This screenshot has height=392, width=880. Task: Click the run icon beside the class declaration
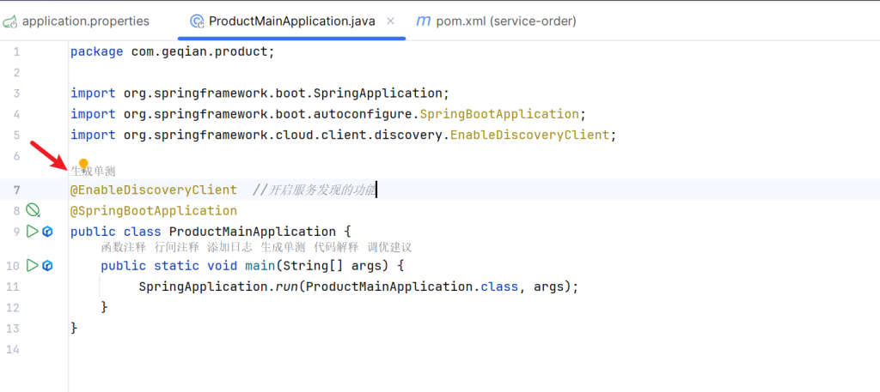pyautogui.click(x=32, y=232)
